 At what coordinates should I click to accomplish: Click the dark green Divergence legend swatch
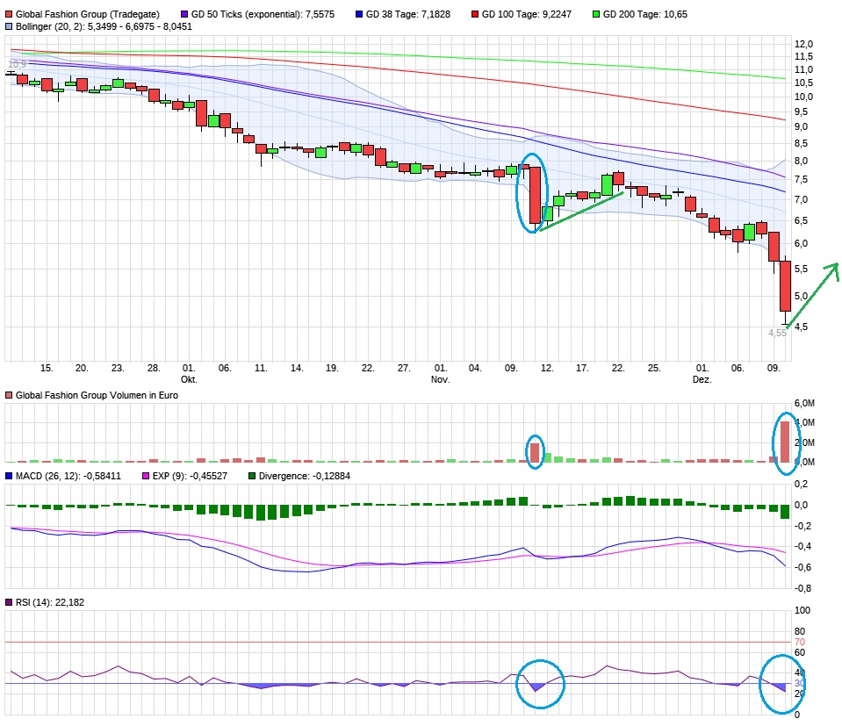(252, 476)
